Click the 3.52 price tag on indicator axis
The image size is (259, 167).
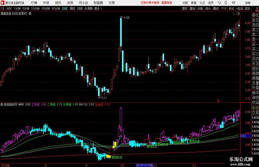coord(245,136)
